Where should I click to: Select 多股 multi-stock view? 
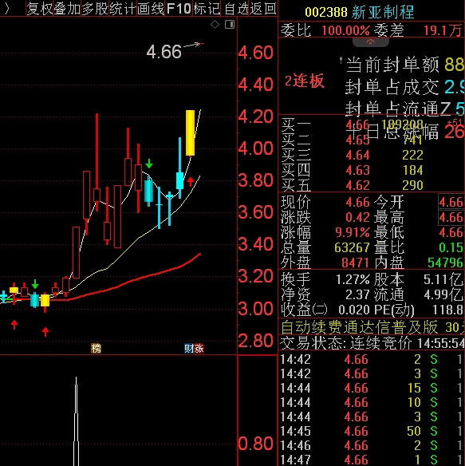pos(95,9)
